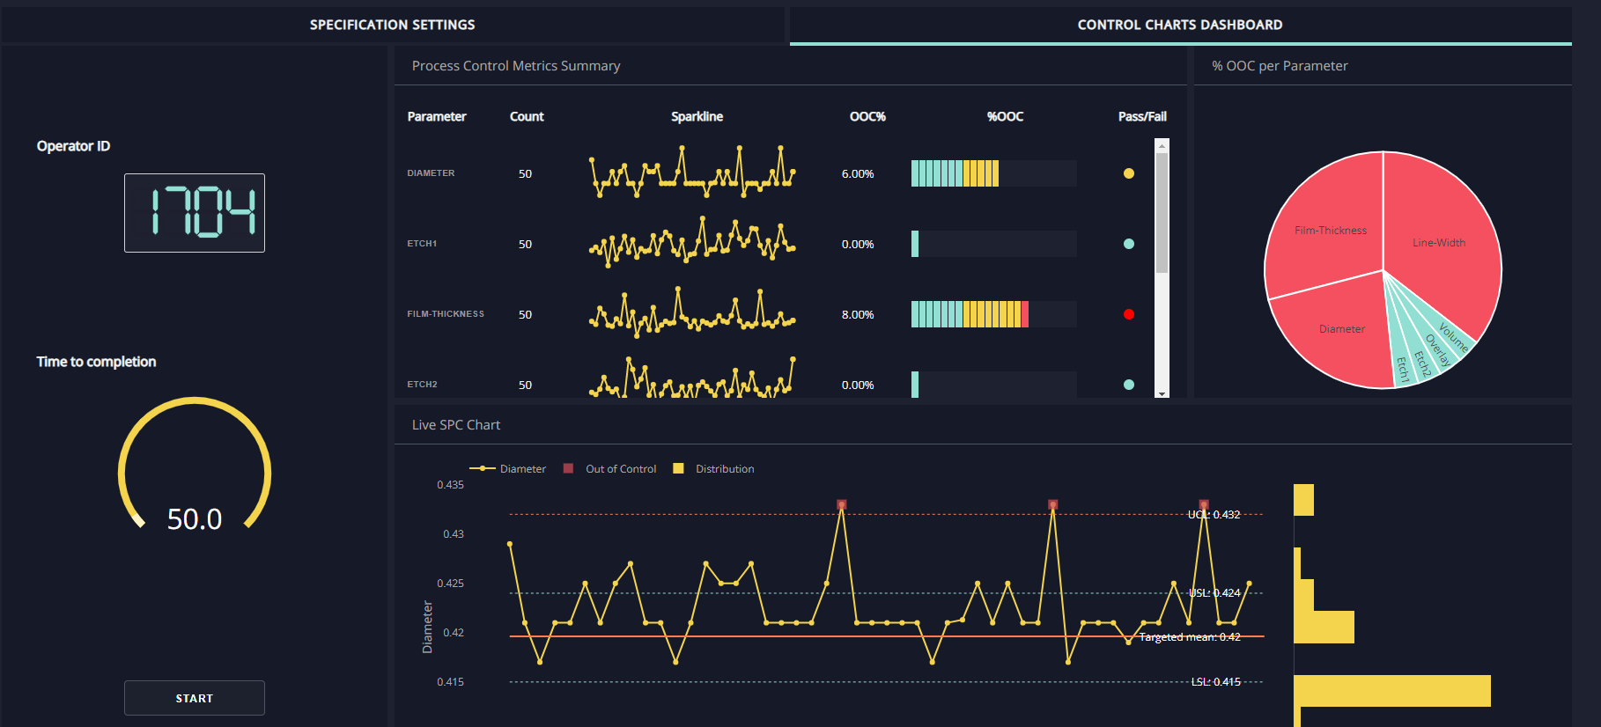Viewport: 1601px width, 727px height.
Task: Click the metrics table scroll down arrow
Action: [x=1162, y=393]
